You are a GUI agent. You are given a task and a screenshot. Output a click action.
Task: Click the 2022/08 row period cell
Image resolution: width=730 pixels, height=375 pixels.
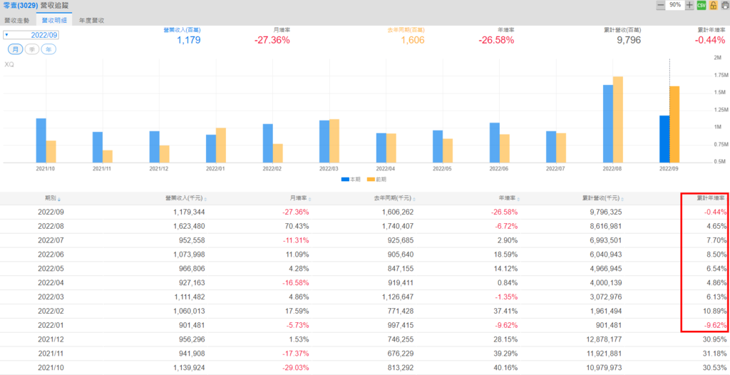(x=51, y=227)
